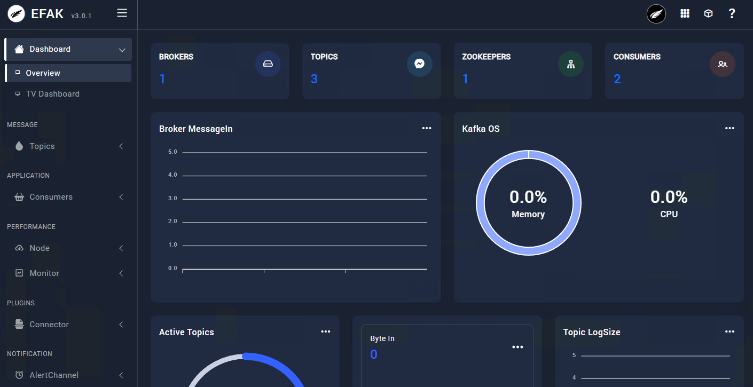Screen dimensions: 753x387
Task: Click the TOPICS card label
Action: (x=324, y=57)
